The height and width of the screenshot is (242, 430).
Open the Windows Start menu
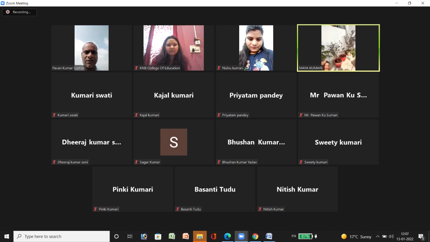tap(7, 236)
